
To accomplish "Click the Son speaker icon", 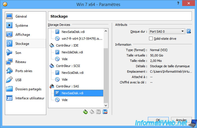I will (x=9, y=53).
